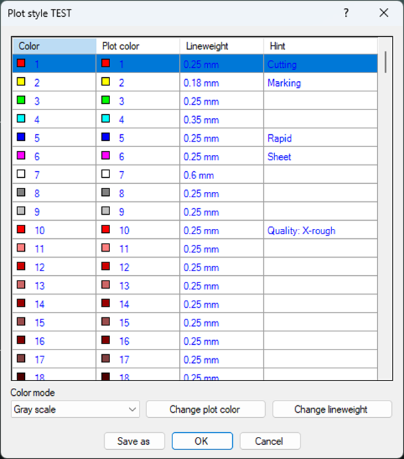Image resolution: width=404 pixels, height=459 pixels.
Task: Select the gray color 8 swatch
Action: pos(21,193)
